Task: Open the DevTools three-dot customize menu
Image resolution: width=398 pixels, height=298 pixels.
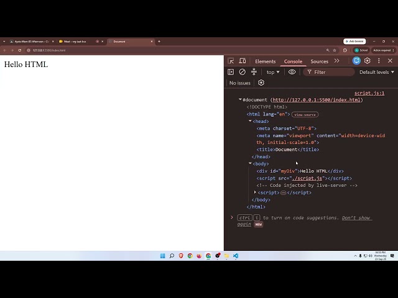Action: tap(379, 61)
